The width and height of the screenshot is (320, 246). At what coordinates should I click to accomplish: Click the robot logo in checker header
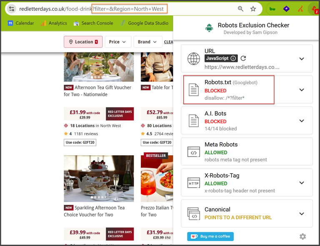[x=209, y=28]
